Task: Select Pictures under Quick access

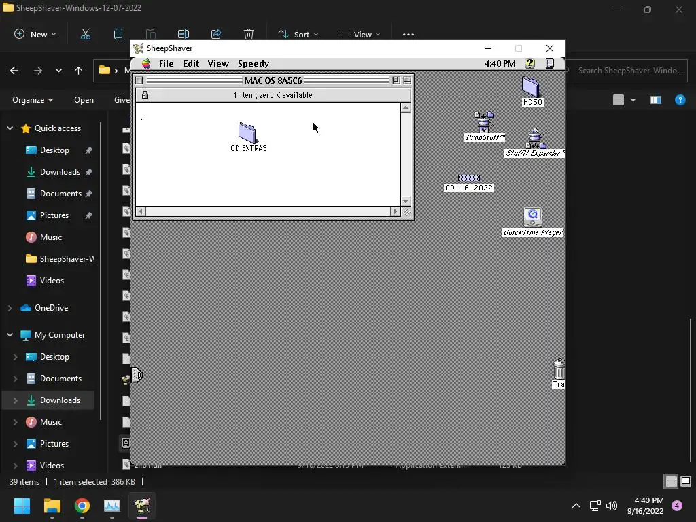Action: [53, 215]
